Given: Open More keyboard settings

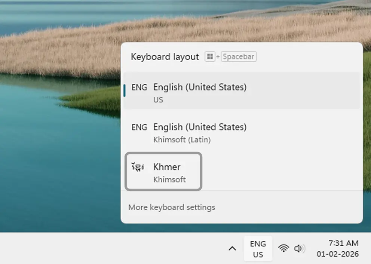Looking at the screenshot, I should pos(172,207).
